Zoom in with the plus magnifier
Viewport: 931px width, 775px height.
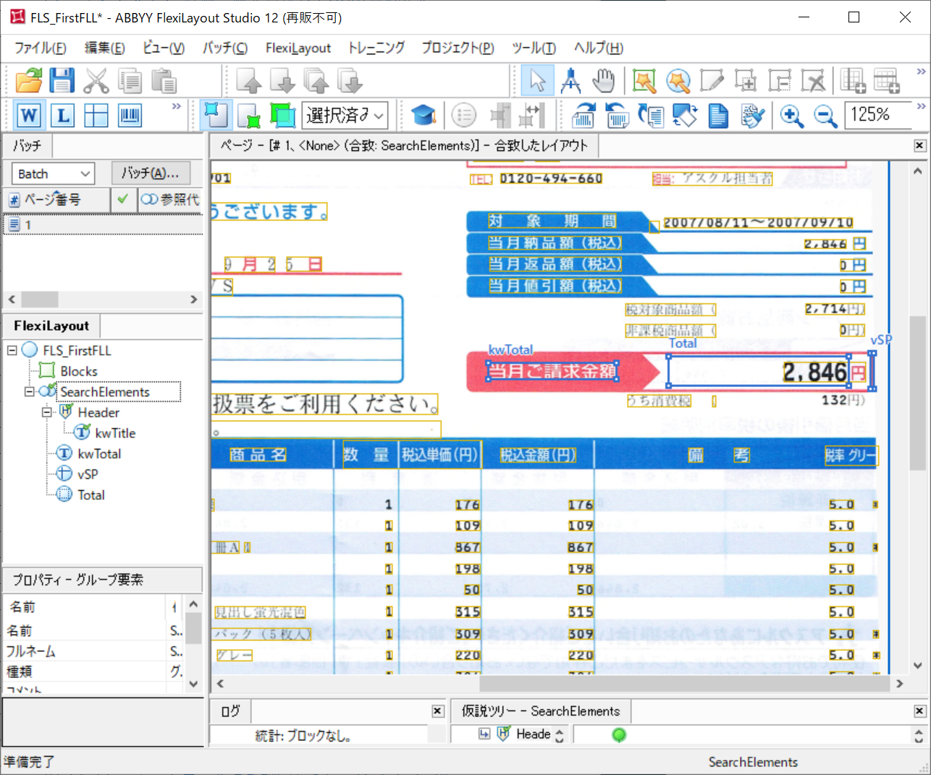(x=791, y=115)
